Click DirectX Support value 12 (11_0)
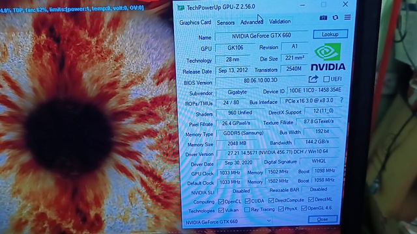Viewport: 417px width, 234px height. 323,111
